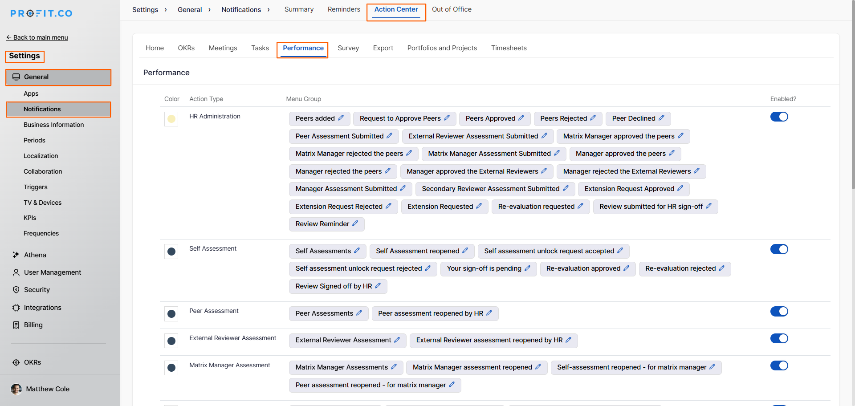
Task: Open the Timesheets tab
Action: (x=509, y=48)
